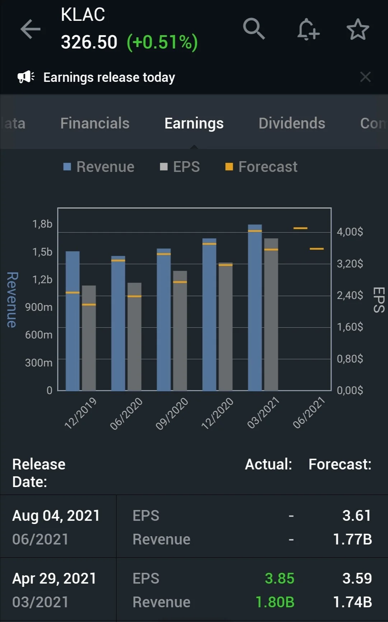
Task: Tap the megaphone announcement icon
Action: point(26,77)
